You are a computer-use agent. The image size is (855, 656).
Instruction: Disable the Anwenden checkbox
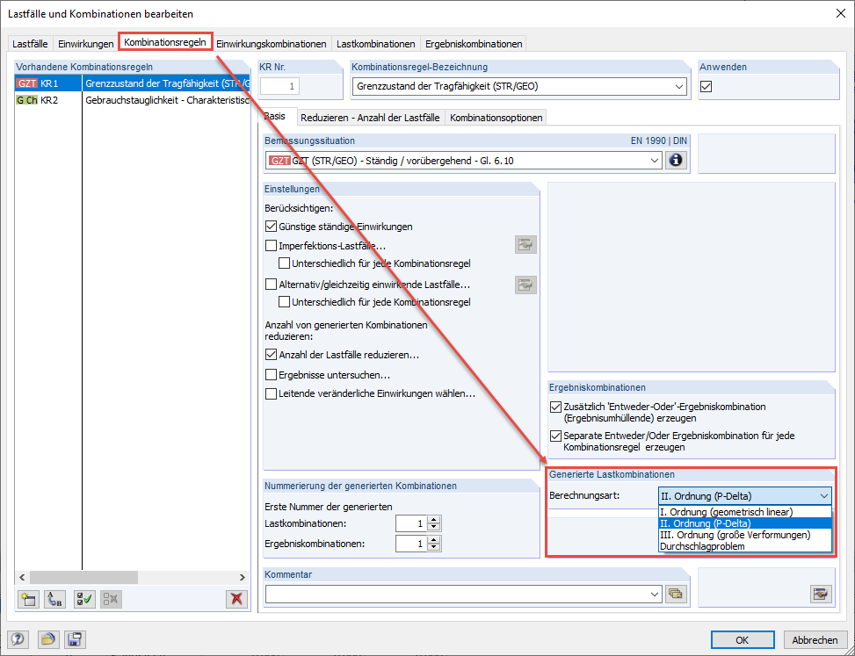click(x=706, y=86)
